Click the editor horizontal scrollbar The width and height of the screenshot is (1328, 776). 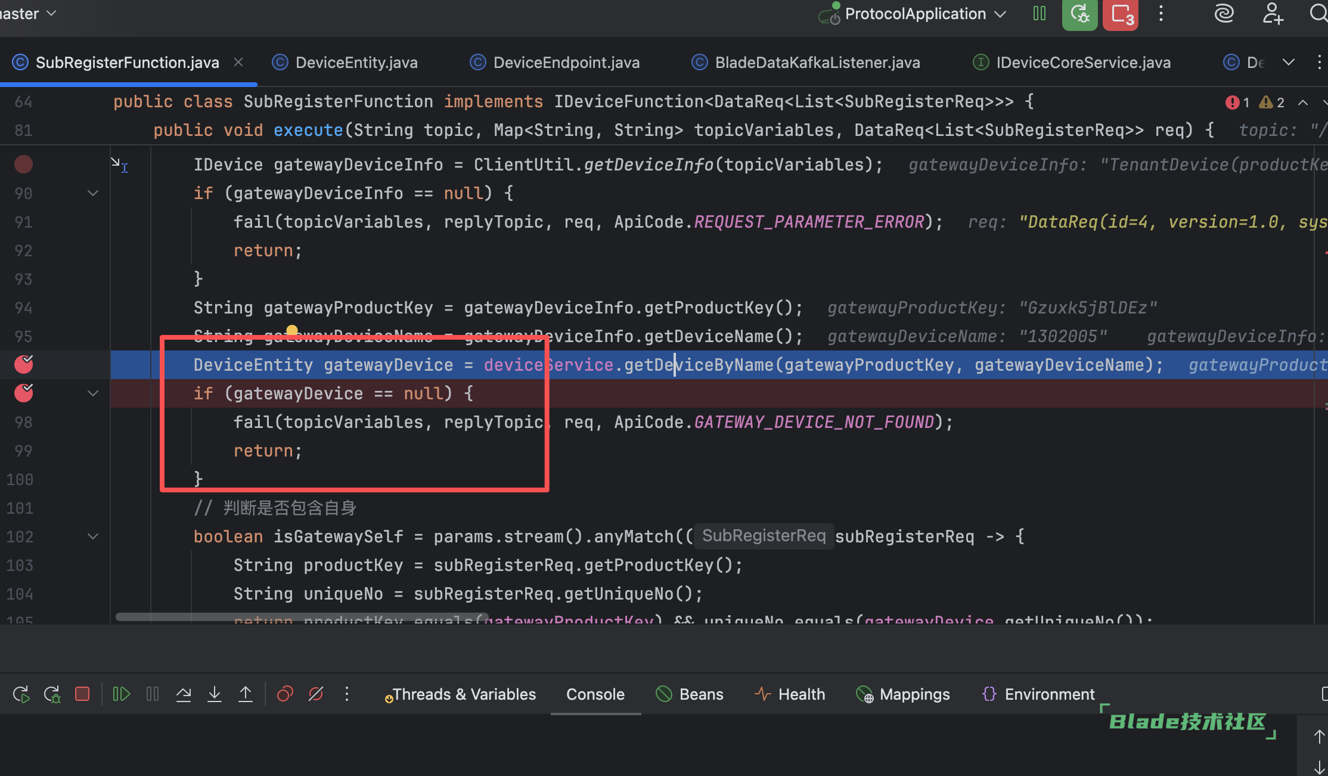pos(302,617)
